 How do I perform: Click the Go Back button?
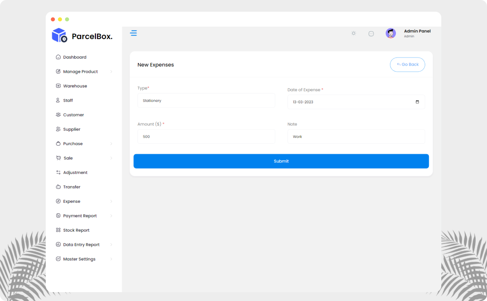(x=407, y=64)
